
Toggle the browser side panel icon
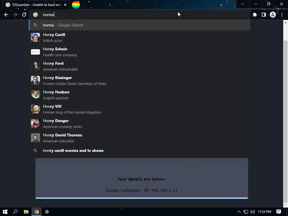tap(264, 15)
